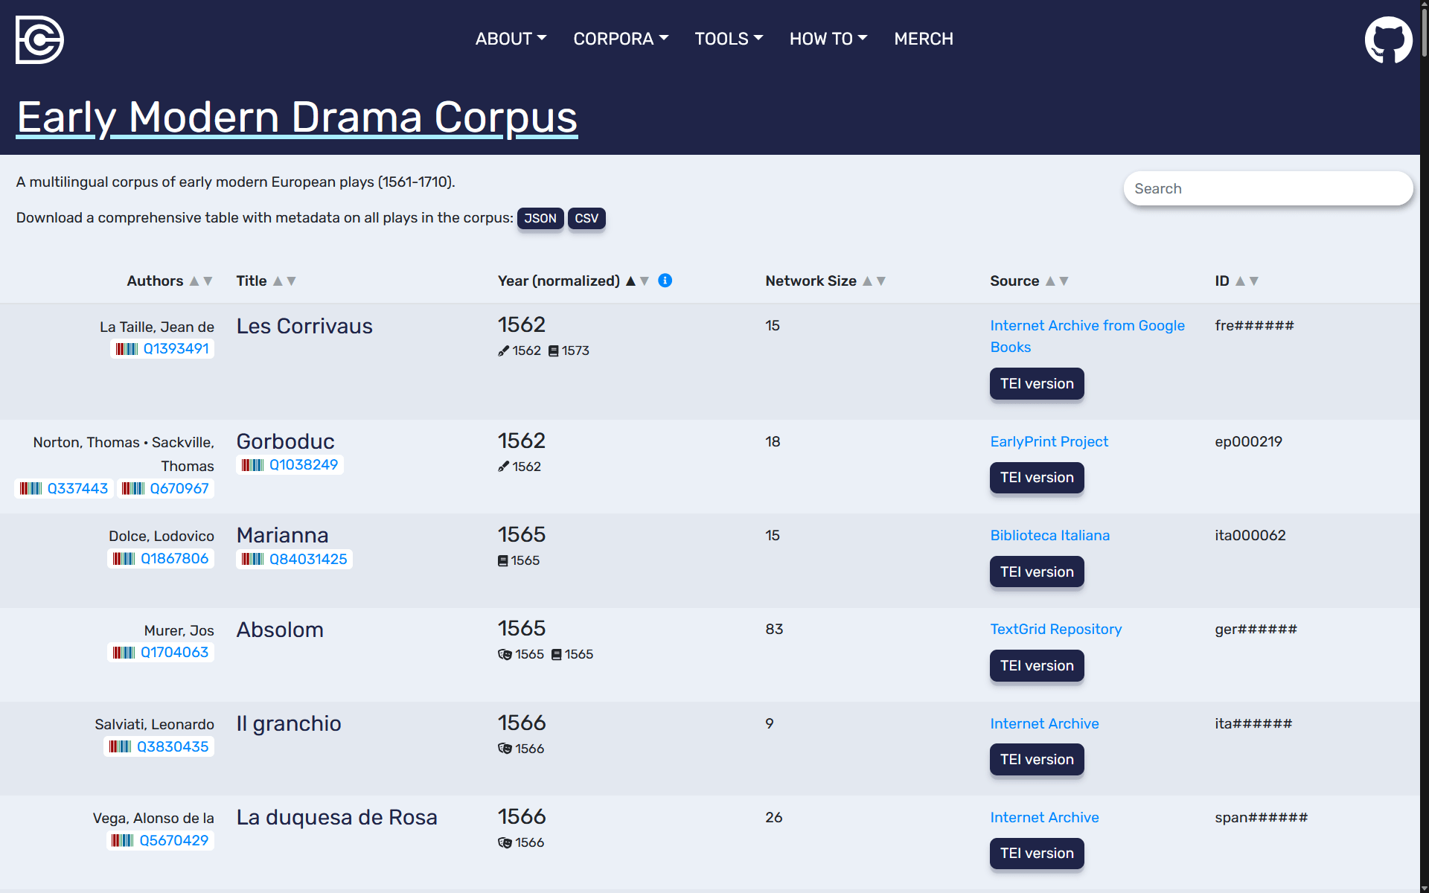1429x893 pixels.
Task: Open the CORPORA dropdown
Action: [x=621, y=39]
